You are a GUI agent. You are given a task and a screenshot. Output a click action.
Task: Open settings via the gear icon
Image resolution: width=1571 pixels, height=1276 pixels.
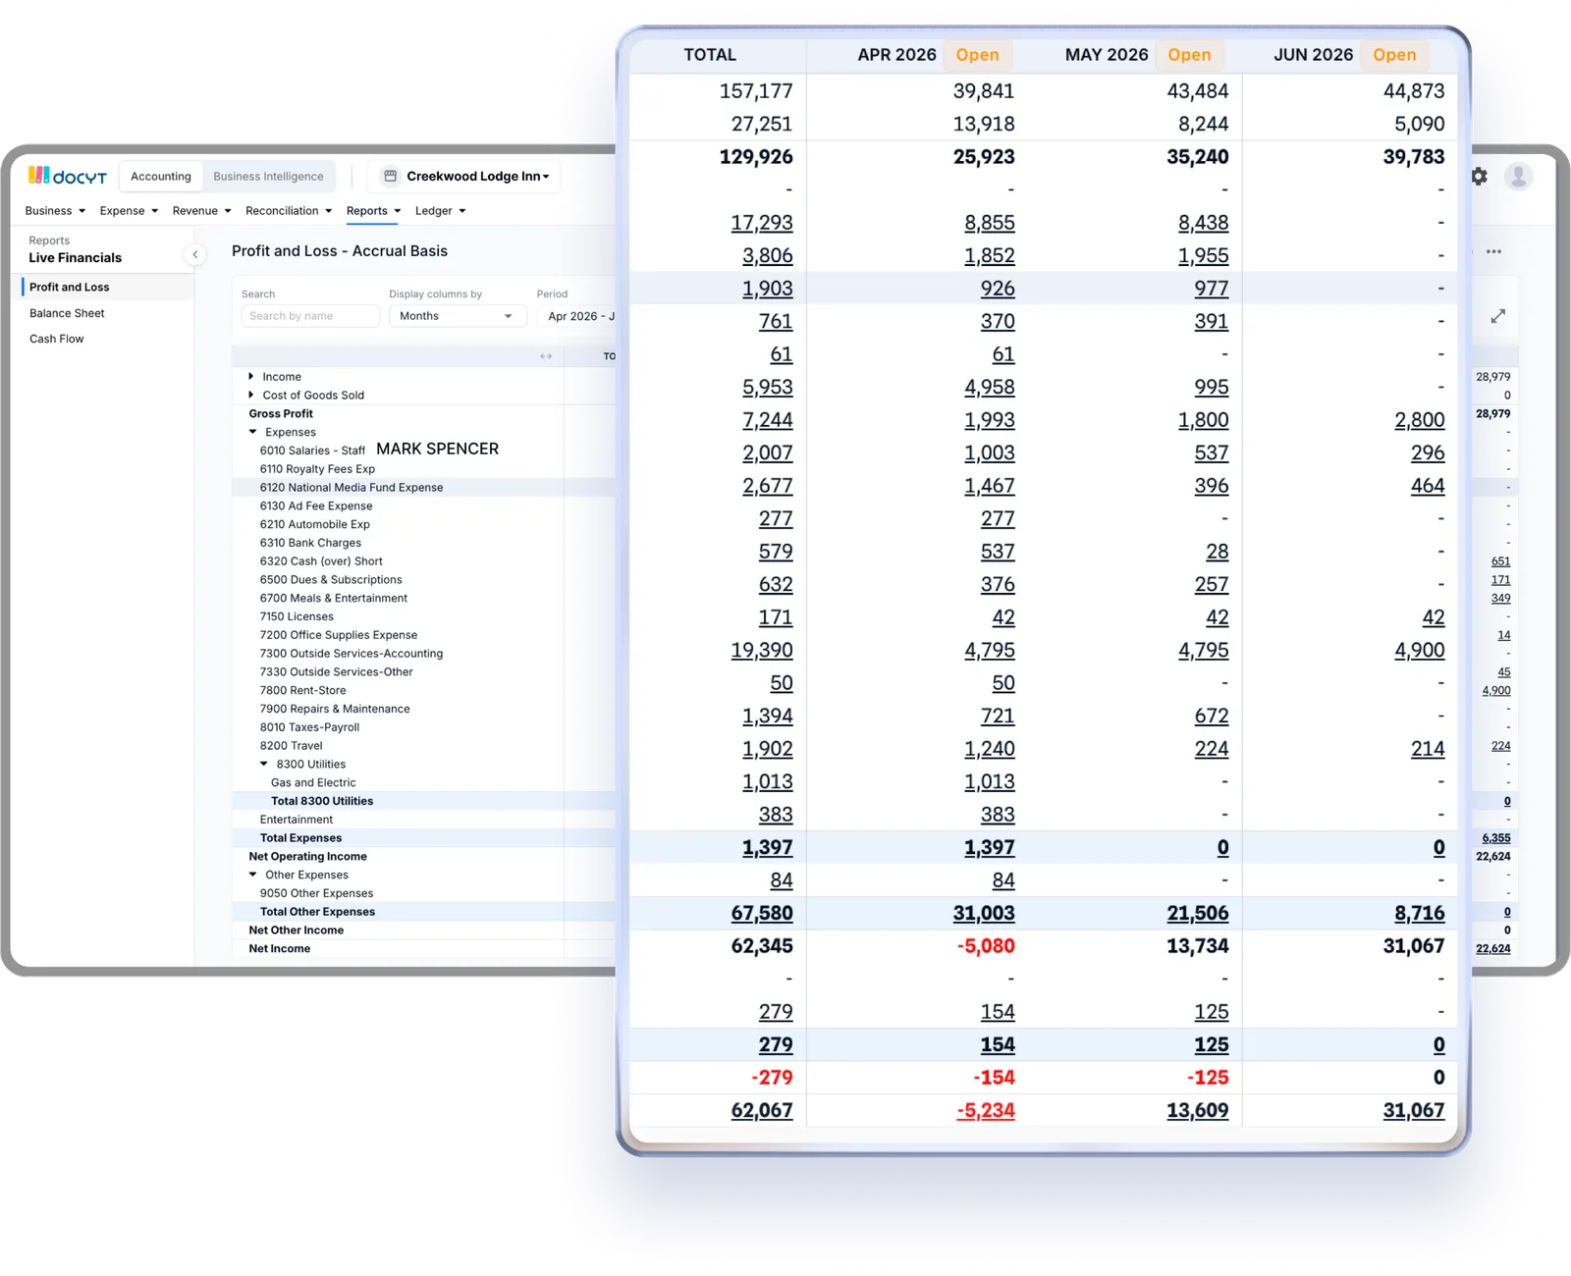[1480, 177]
